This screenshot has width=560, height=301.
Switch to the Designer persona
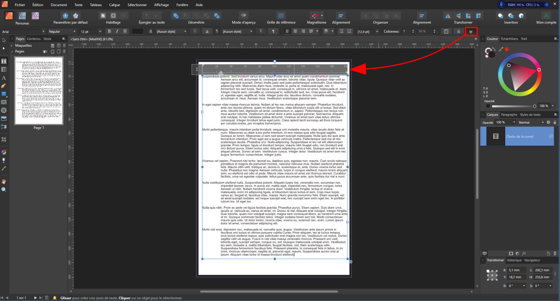click(22, 16)
